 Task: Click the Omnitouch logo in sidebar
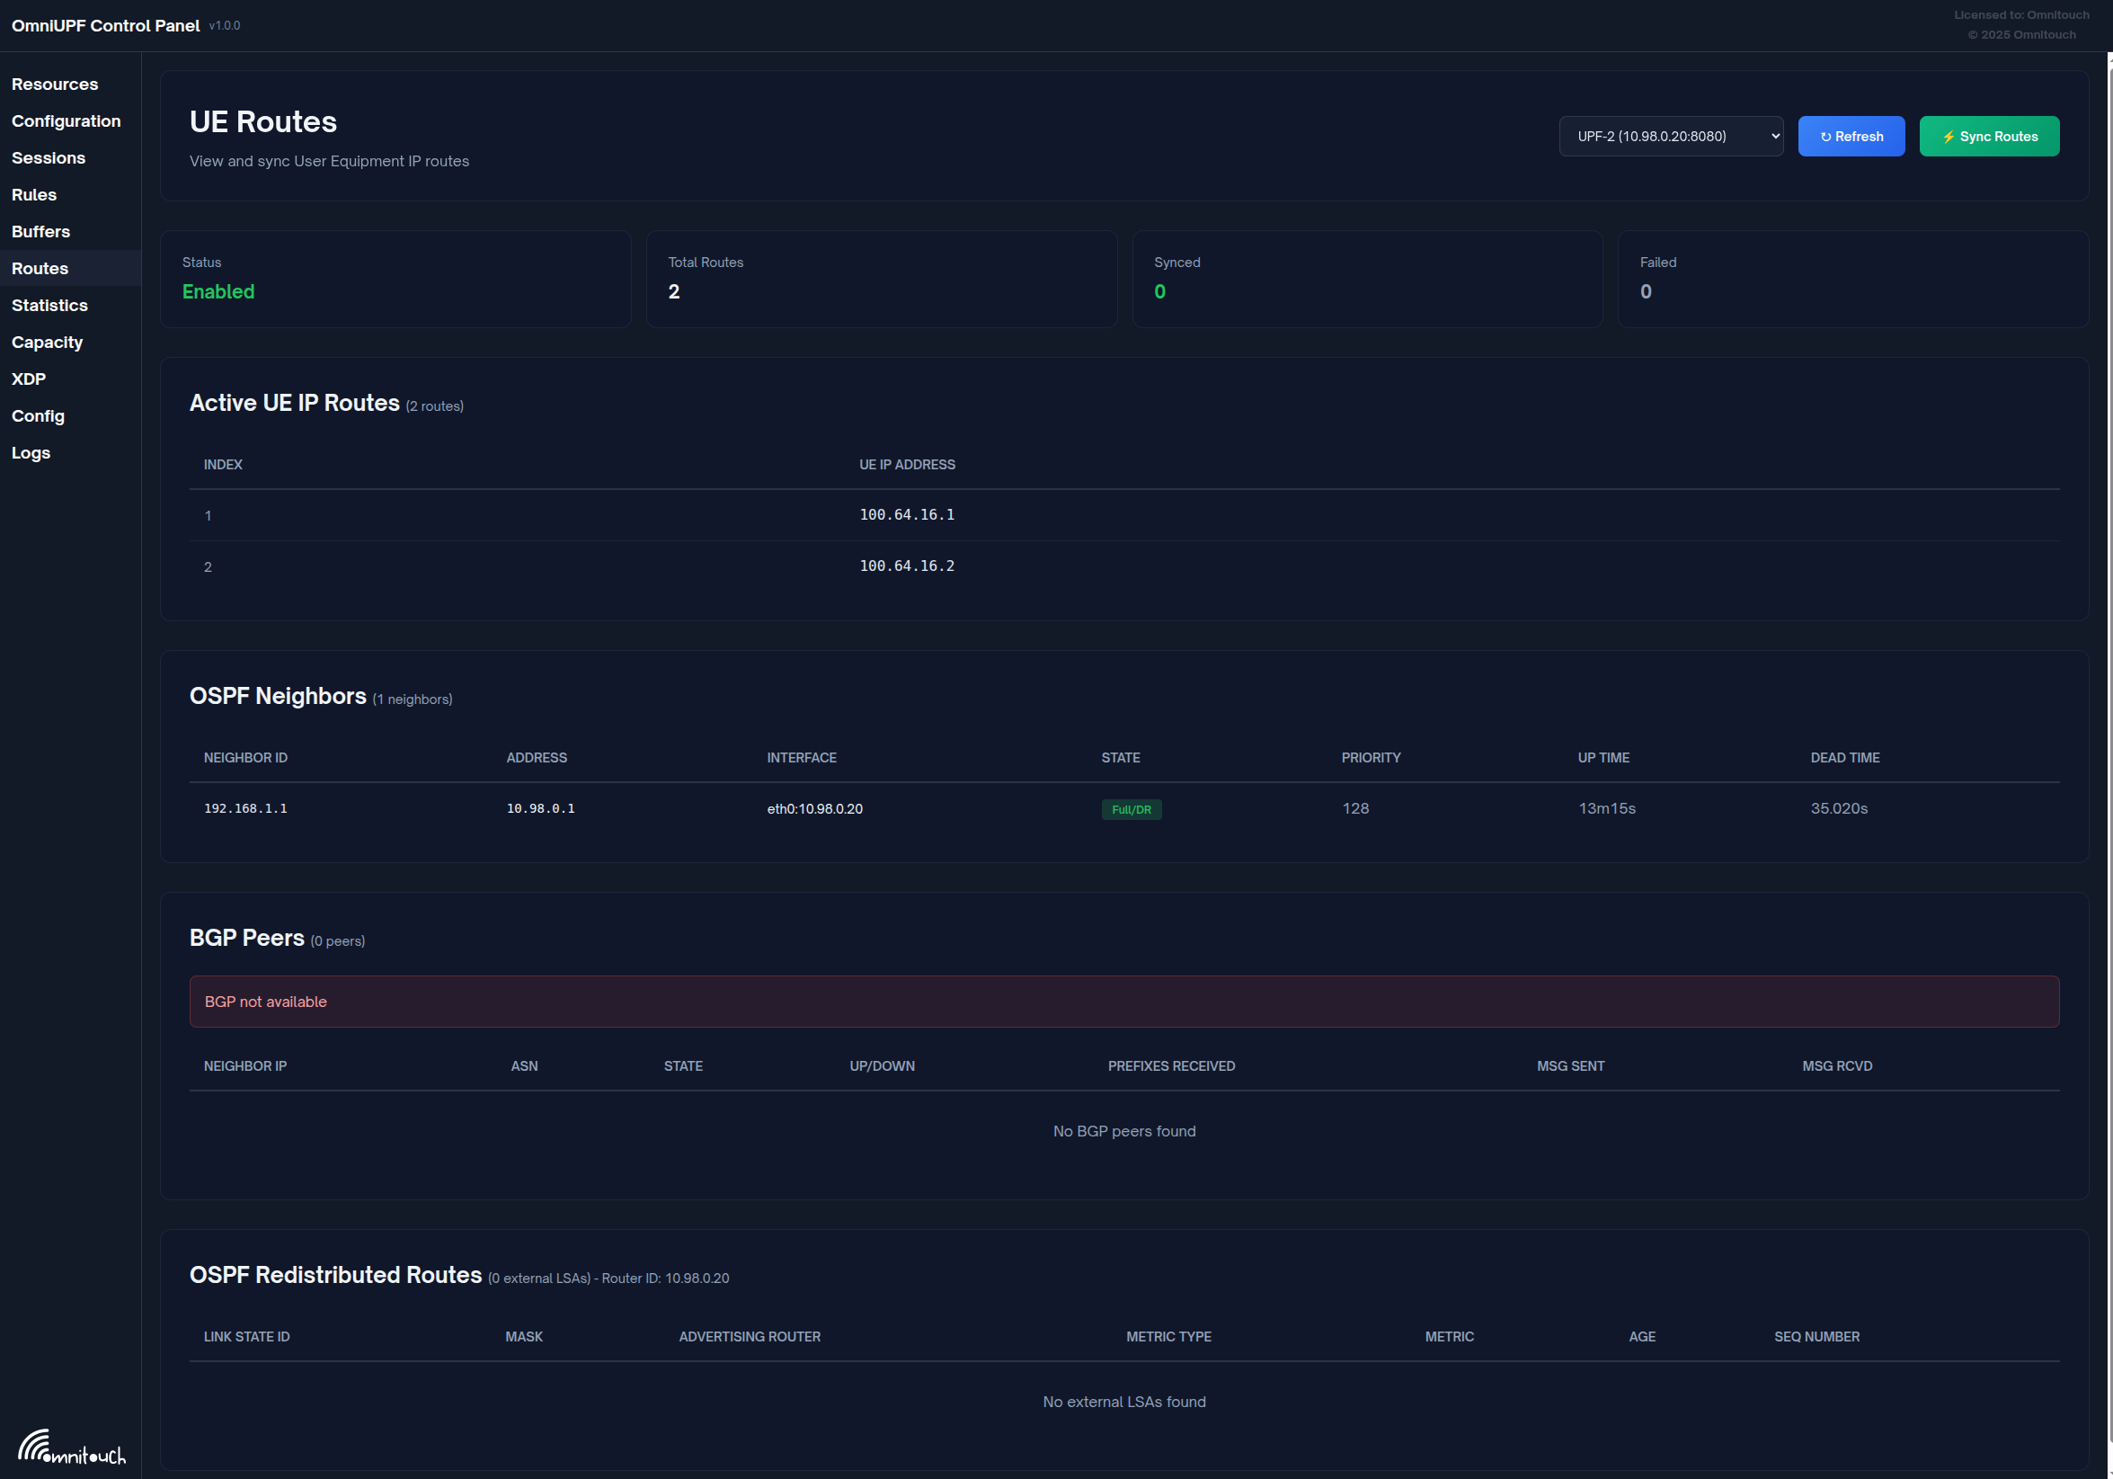(x=71, y=1446)
